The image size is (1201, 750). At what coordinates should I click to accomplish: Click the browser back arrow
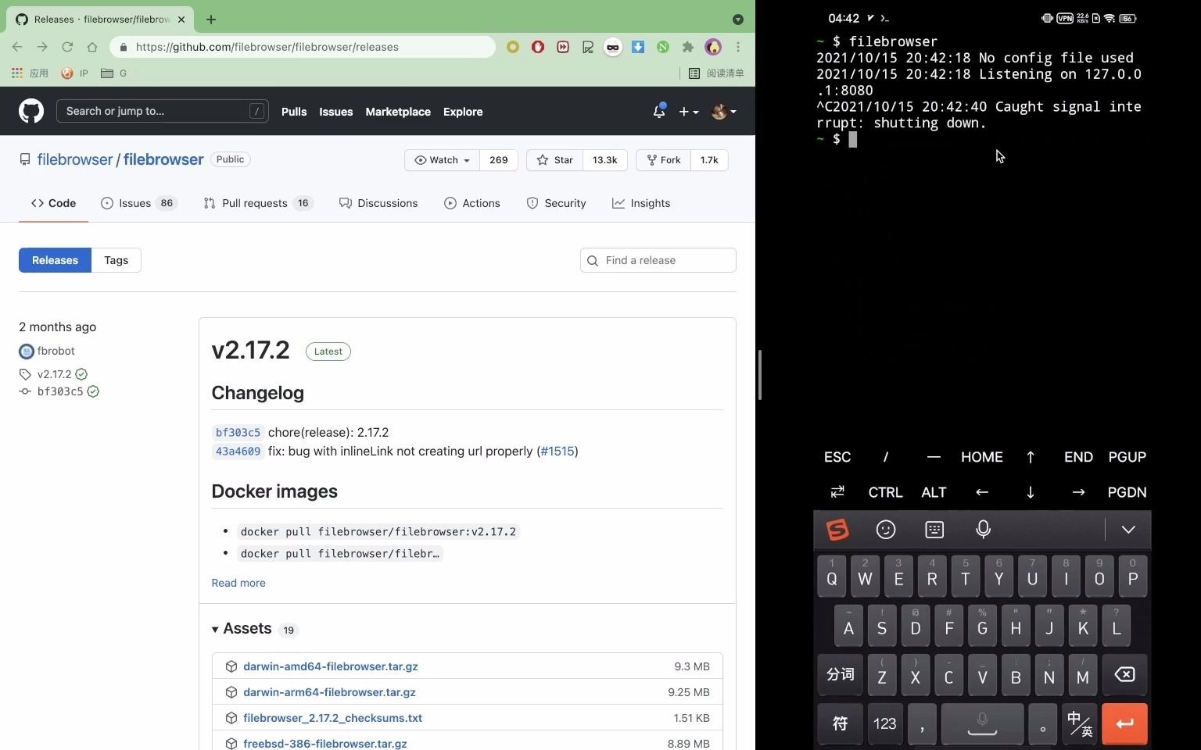[x=17, y=47]
